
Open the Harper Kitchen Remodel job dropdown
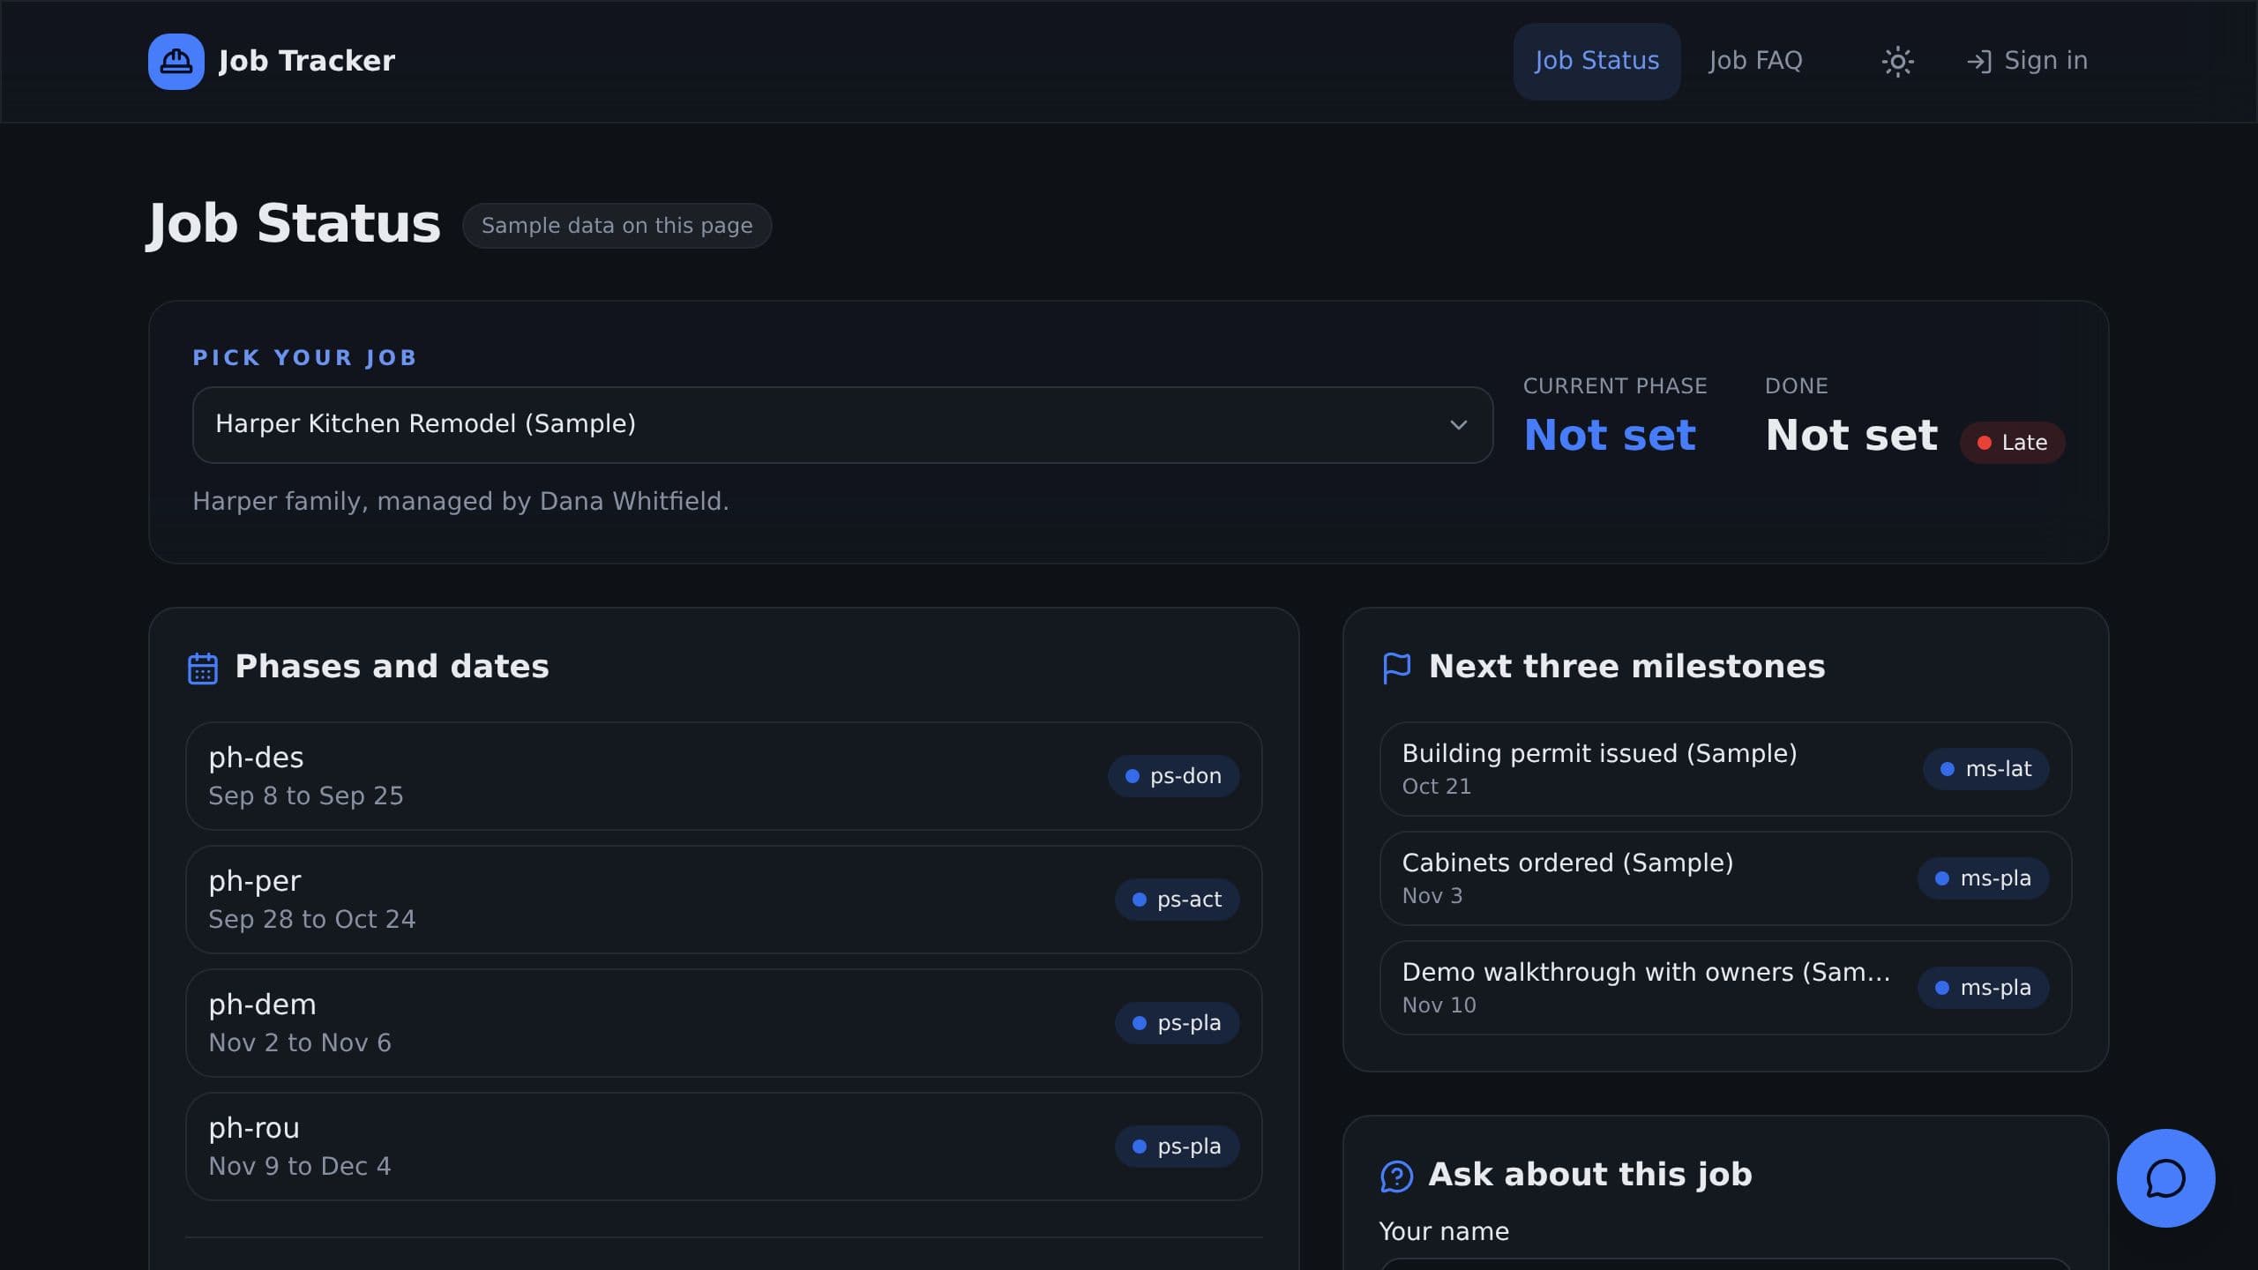[842, 424]
